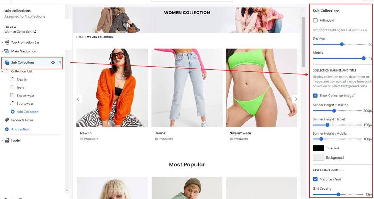The image size is (374, 199).
Task: Open the black Title Text color swatch
Action: coord(319,148)
